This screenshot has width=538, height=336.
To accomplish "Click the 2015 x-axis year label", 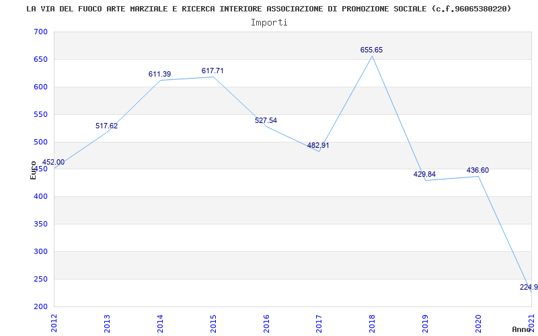I will click(x=213, y=323).
